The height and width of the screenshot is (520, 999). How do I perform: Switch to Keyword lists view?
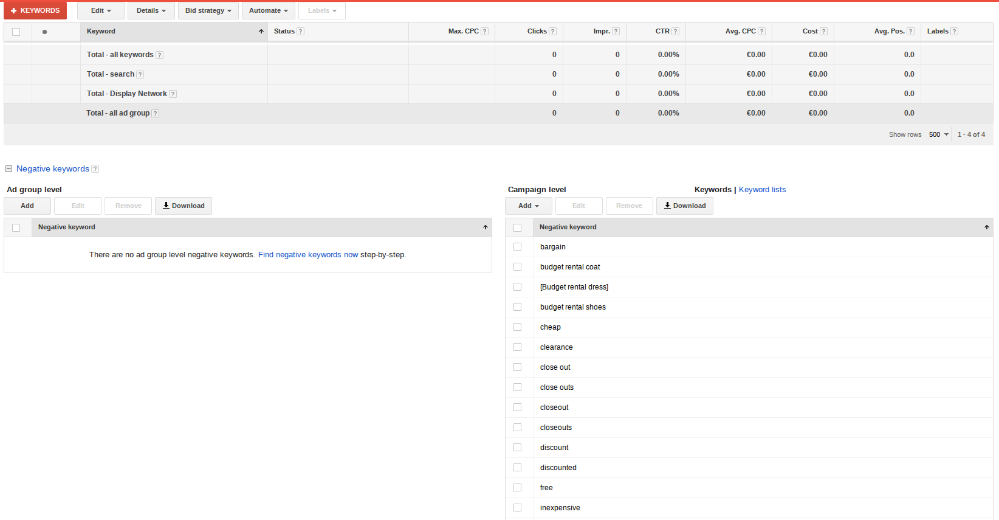pyautogui.click(x=763, y=190)
